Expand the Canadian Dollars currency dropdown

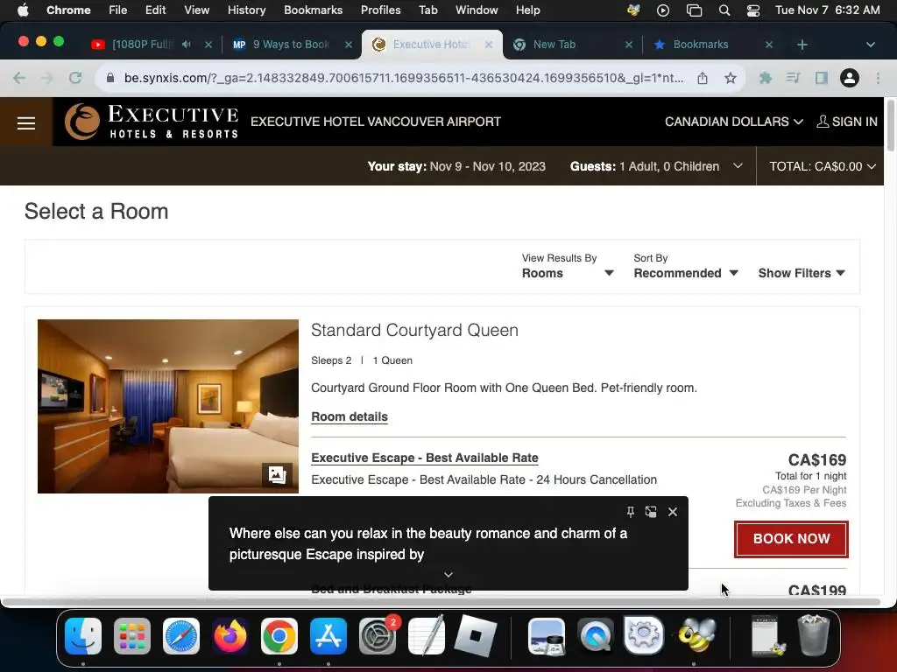(x=734, y=122)
